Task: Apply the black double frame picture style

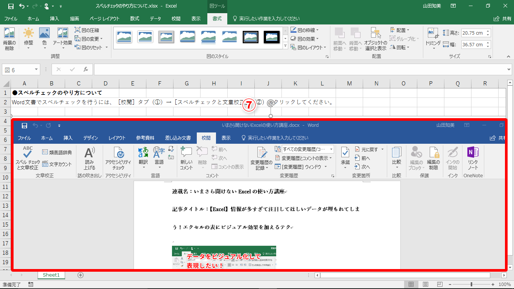Action: [x=251, y=37]
